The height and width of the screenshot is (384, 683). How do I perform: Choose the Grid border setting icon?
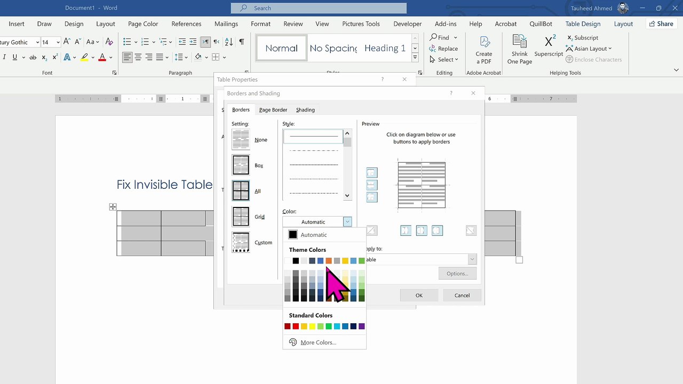click(x=241, y=217)
